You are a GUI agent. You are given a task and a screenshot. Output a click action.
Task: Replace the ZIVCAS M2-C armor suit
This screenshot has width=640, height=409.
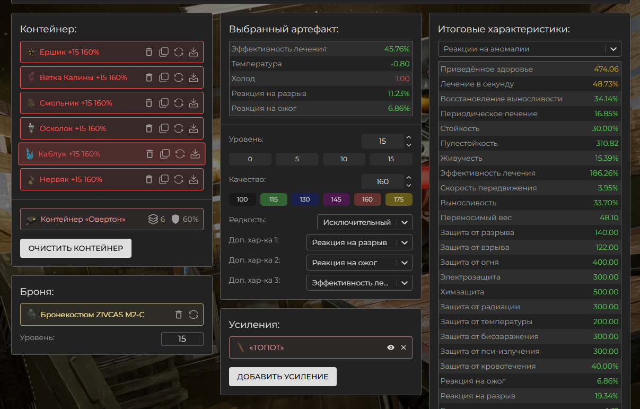pyautogui.click(x=193, y=315)
